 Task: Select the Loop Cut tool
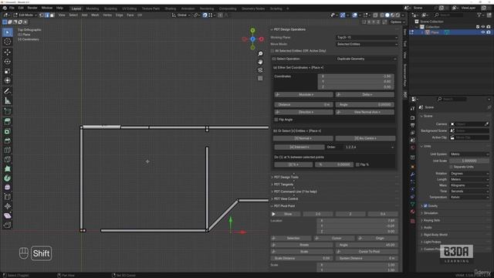pos(7,150)
